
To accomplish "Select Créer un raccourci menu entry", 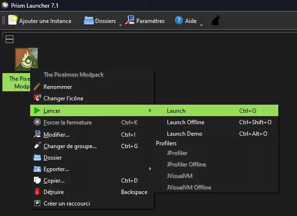I will pos(92,203).
